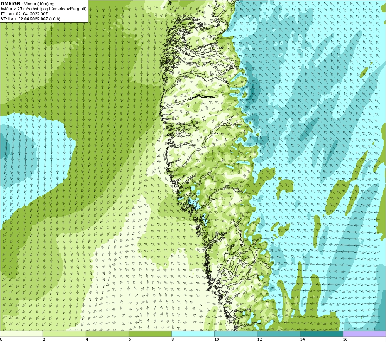
Task: Click the 12–14 m/s teal swatch
Action: click(279, 334)
